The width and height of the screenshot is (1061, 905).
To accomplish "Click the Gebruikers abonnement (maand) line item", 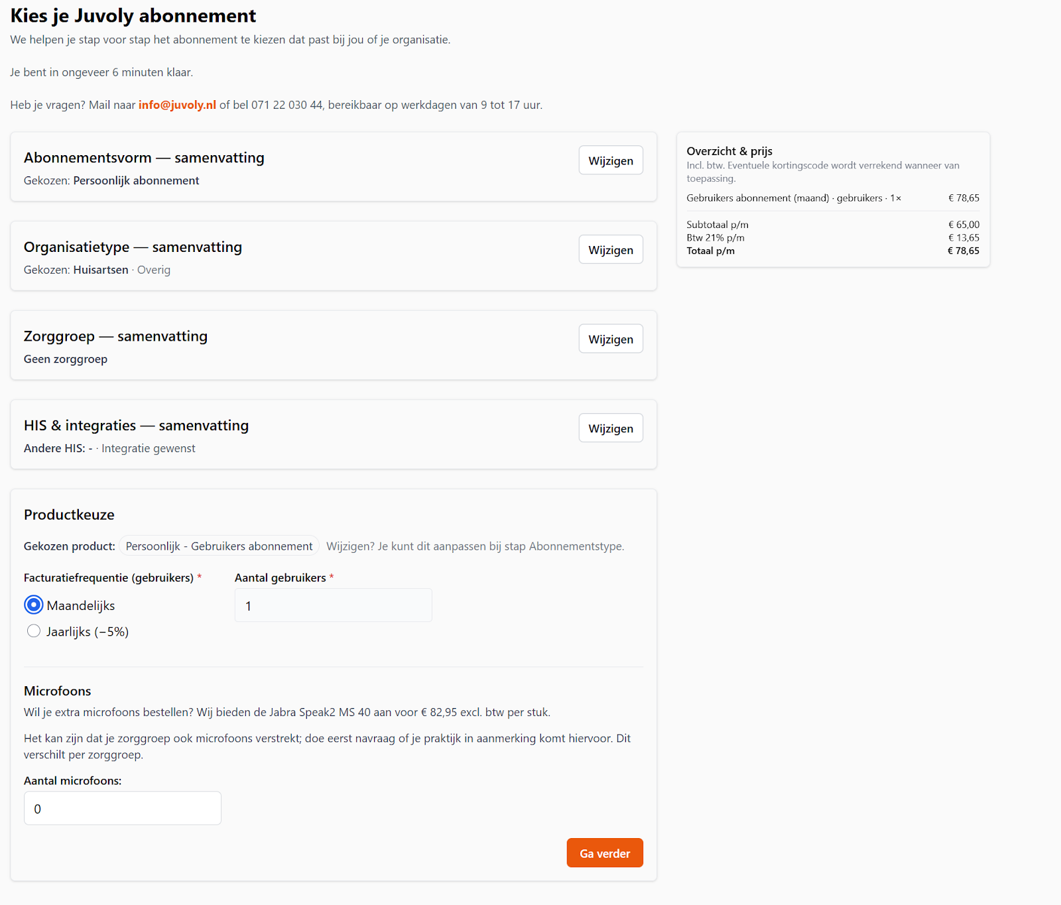I will point(794,198).
